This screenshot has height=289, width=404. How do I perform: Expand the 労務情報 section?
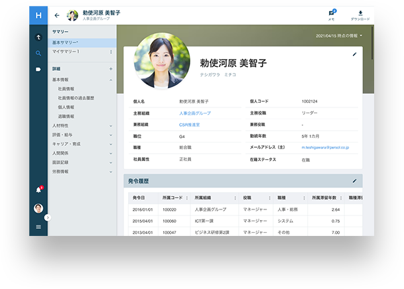111,172
